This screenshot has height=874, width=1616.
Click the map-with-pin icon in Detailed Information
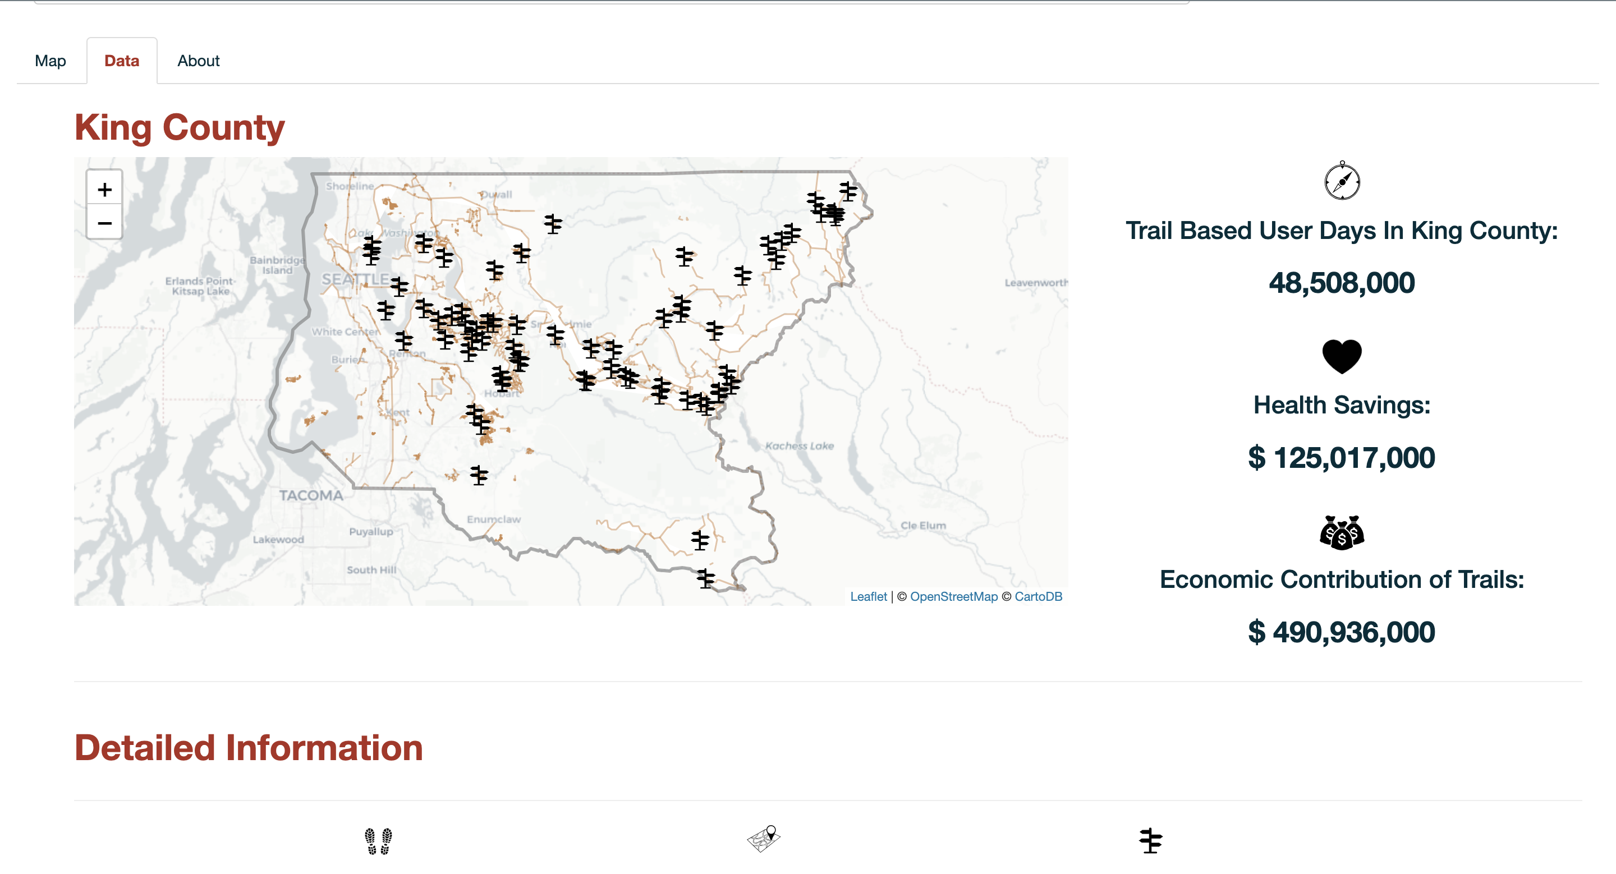coord(765,840)
